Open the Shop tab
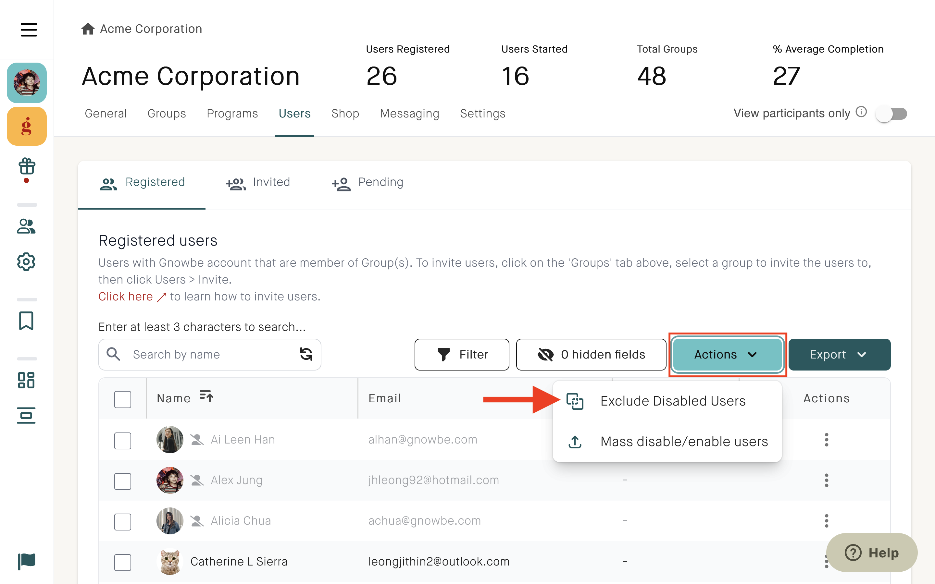 (x=345, y=114)
